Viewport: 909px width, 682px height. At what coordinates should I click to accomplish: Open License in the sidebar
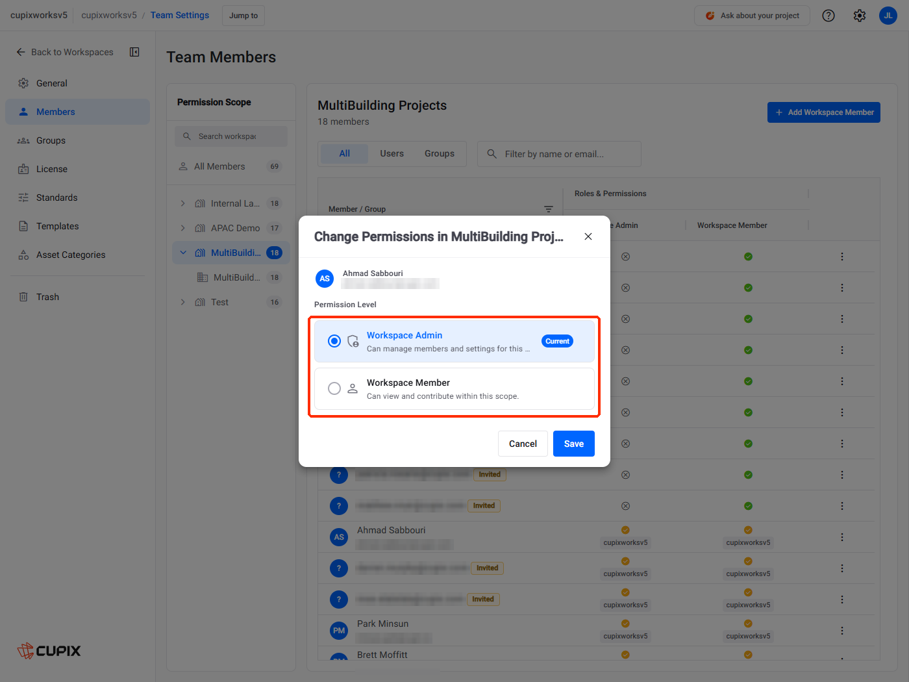(x=78, y=169)
